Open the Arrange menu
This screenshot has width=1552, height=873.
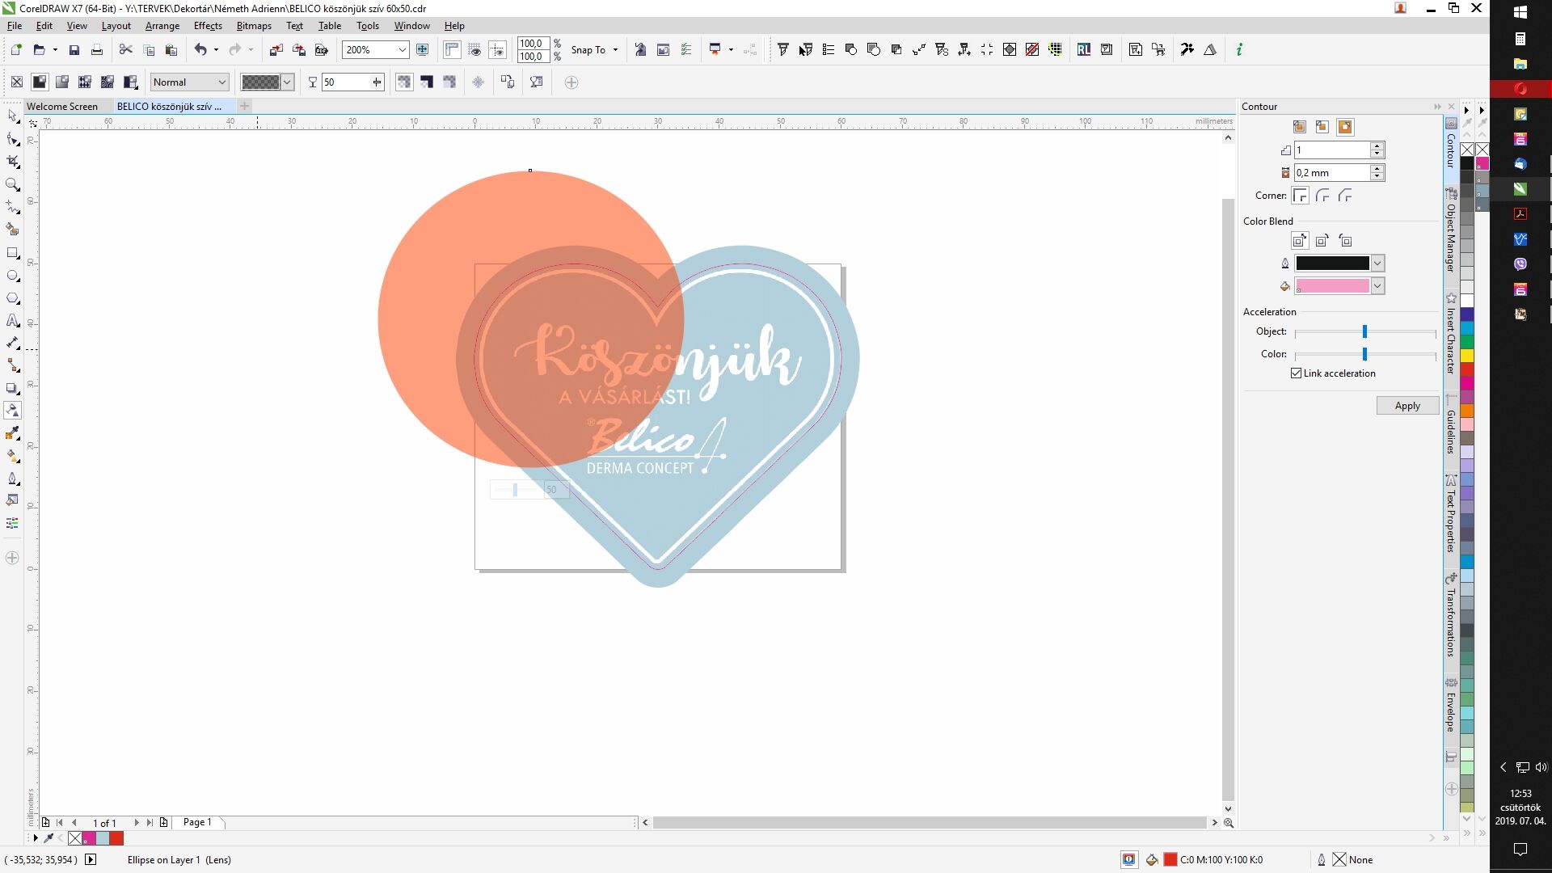162,26
